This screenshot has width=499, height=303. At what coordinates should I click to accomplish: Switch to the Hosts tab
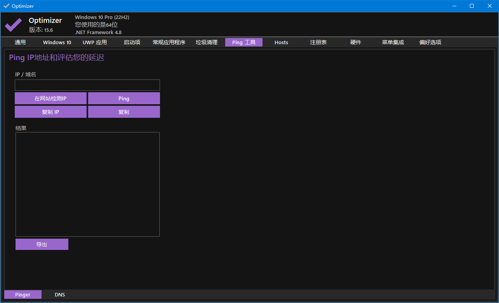(x=281, y=42)
